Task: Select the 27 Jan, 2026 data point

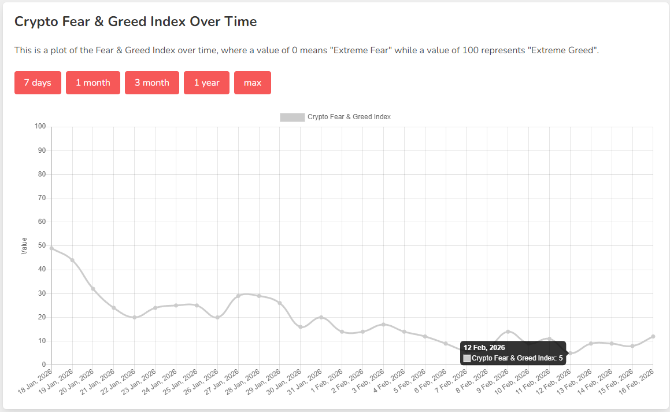Action: (238, 296)
